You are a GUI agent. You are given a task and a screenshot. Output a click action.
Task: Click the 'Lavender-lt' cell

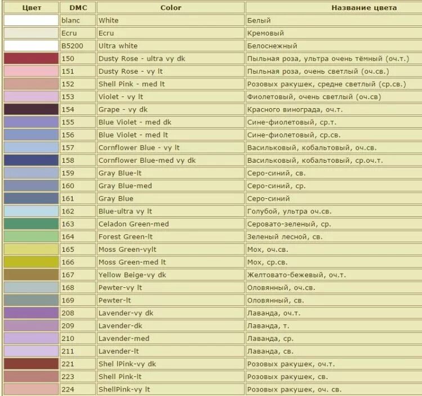(x=170, y=351)
